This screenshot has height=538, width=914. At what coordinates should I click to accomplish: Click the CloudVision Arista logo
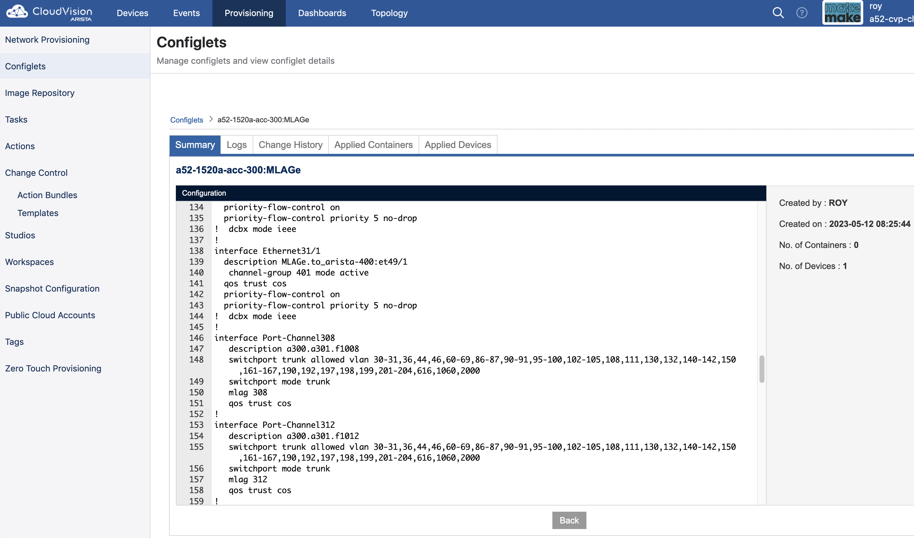[49, 13]
